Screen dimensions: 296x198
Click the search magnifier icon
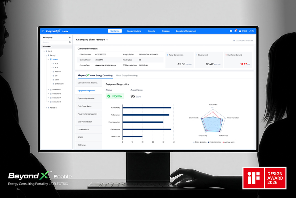pyautogui.click(x=69, y=42)
